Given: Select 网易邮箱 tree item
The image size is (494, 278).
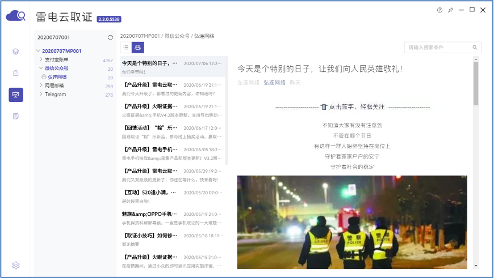Looking at the screenshot, I should pyautogui.click(x=54, y=85).
